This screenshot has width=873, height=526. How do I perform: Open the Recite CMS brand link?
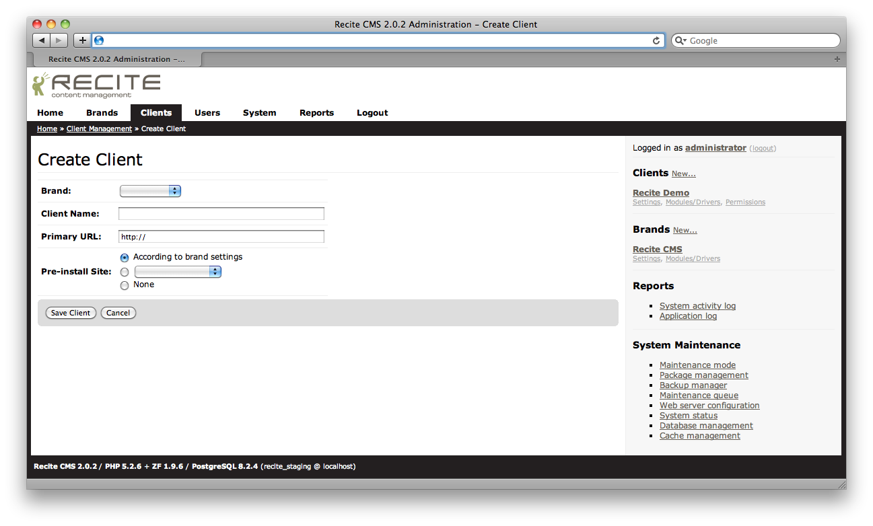click(658, 250)
